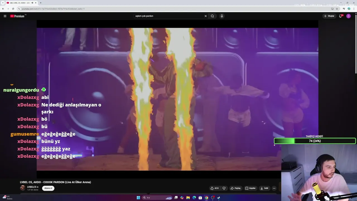Reload the page in Chrome
This screenshot has width=357, height=201.
(13, 9)
